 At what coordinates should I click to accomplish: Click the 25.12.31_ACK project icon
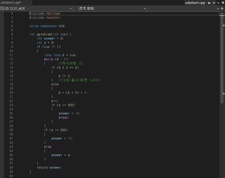(x=2, y=8)
